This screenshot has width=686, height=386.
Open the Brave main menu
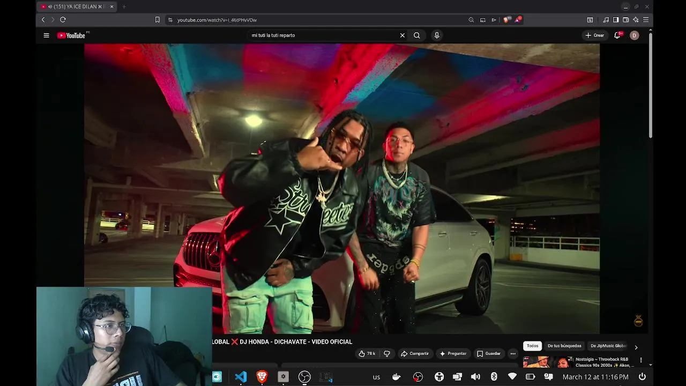click(x=646, y=20)
